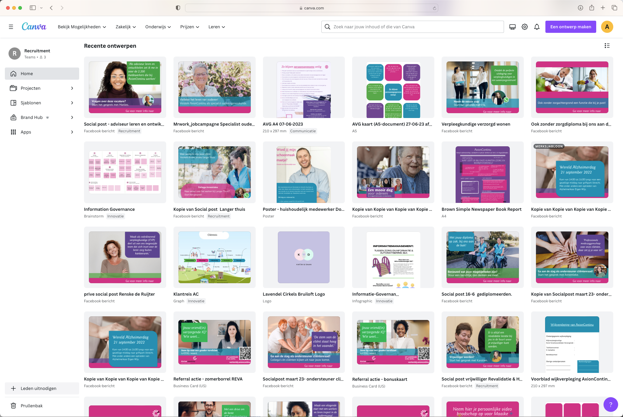Click the Safari share icon
The width and height of the screenshot is (623, 417).
[x=592, y=8]
